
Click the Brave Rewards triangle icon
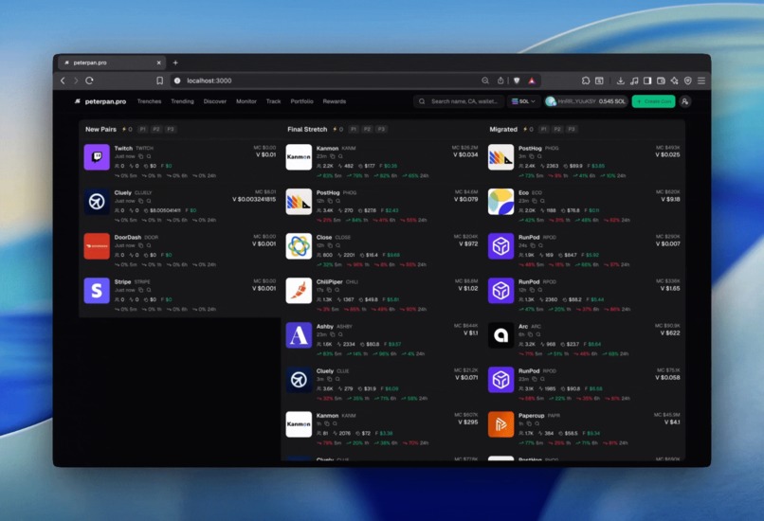[x=532, y=81]
